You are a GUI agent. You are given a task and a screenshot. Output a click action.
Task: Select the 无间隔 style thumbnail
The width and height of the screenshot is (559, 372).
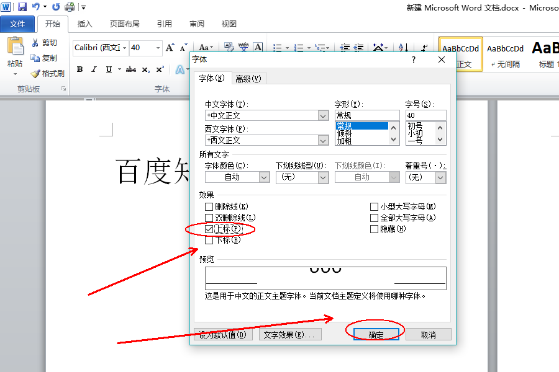506,55
